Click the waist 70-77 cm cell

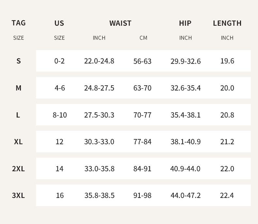click(x=142, y=115)
